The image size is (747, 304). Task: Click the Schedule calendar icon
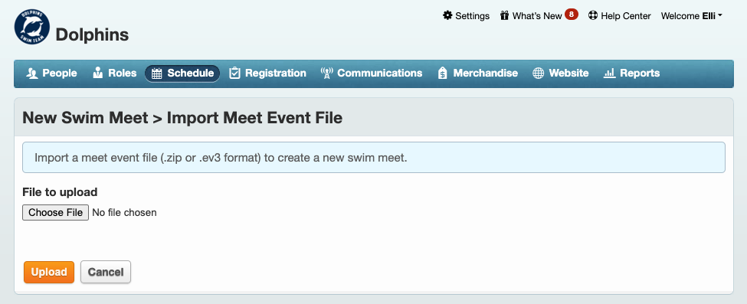tap(157, 74)
